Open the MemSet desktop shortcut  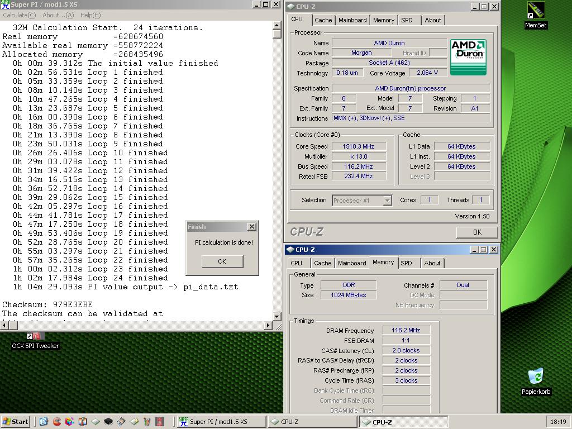(x=536, y=15)
